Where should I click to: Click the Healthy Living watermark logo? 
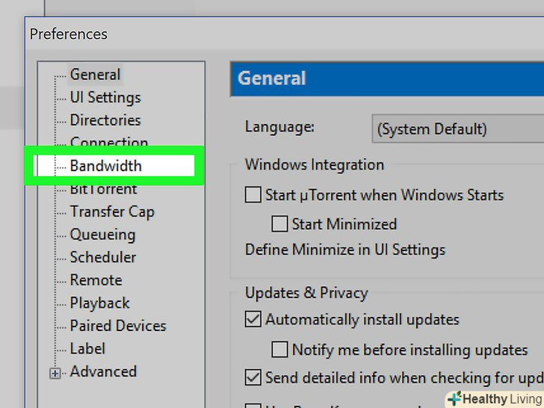click(x=494, y=399)
